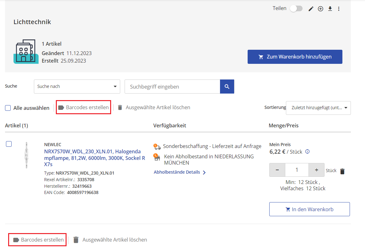The width and height of the screenshot is (365, 250).
Task: Check the Alle auswählen checkbox
Action: pos(8,108)
